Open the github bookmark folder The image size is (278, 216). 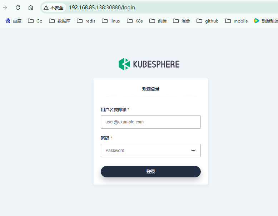pyautogui.click(x=208, y=21)
